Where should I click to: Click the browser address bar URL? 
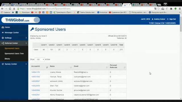[x=45, y=9]
